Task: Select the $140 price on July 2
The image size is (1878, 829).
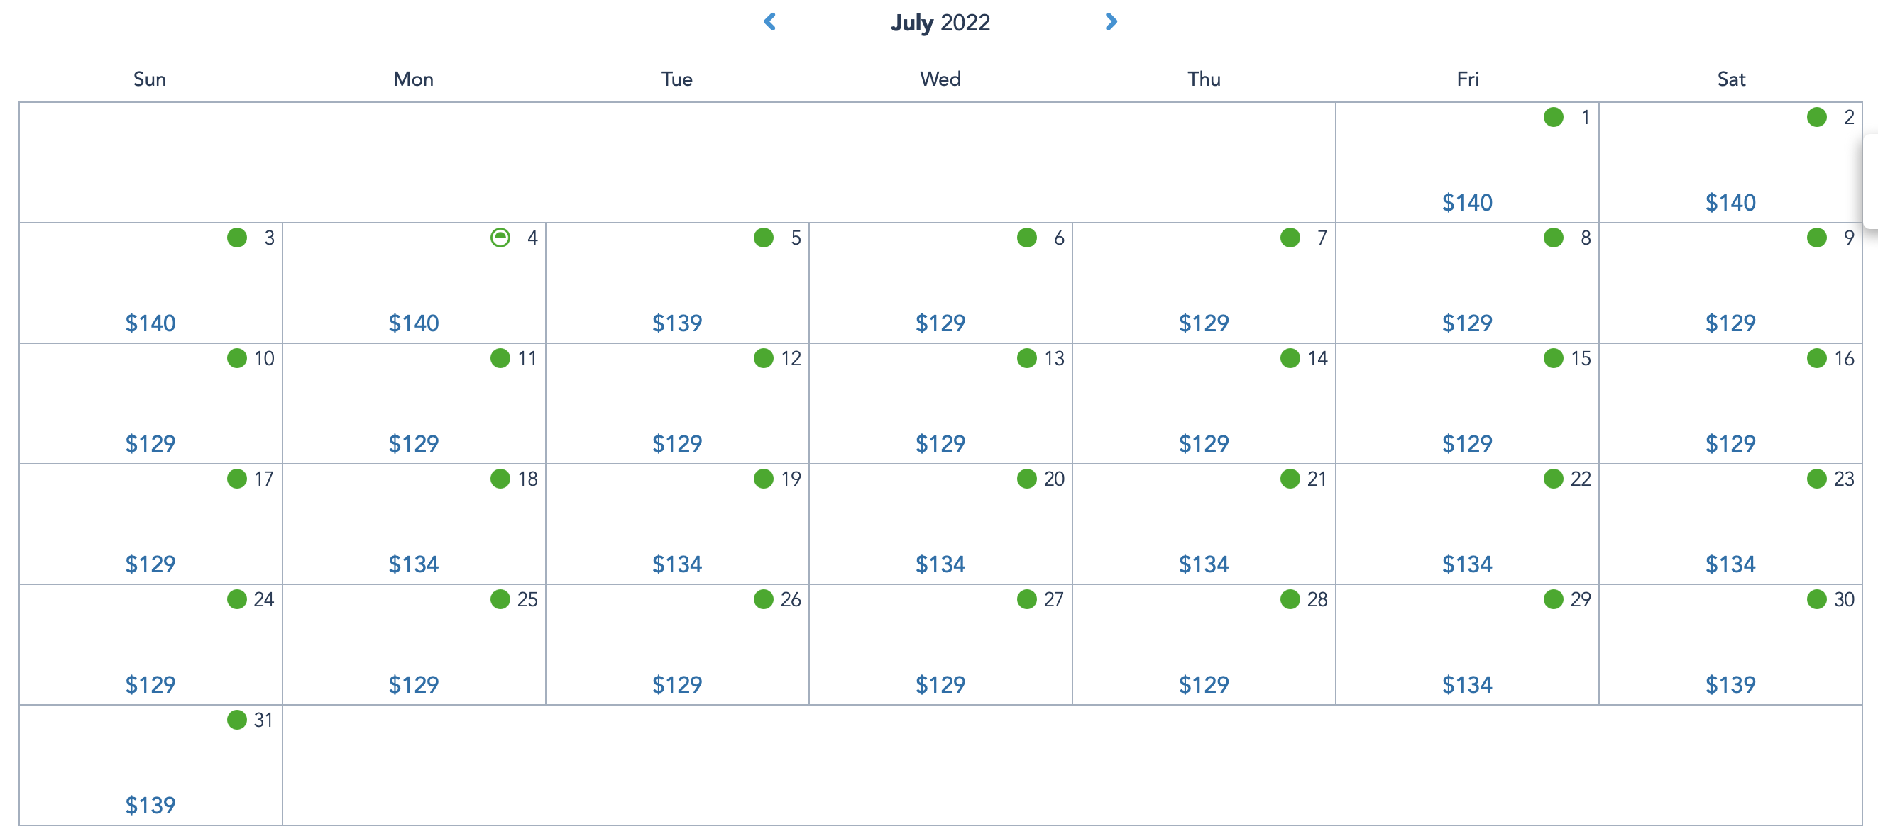Action: coord(1731,203)
